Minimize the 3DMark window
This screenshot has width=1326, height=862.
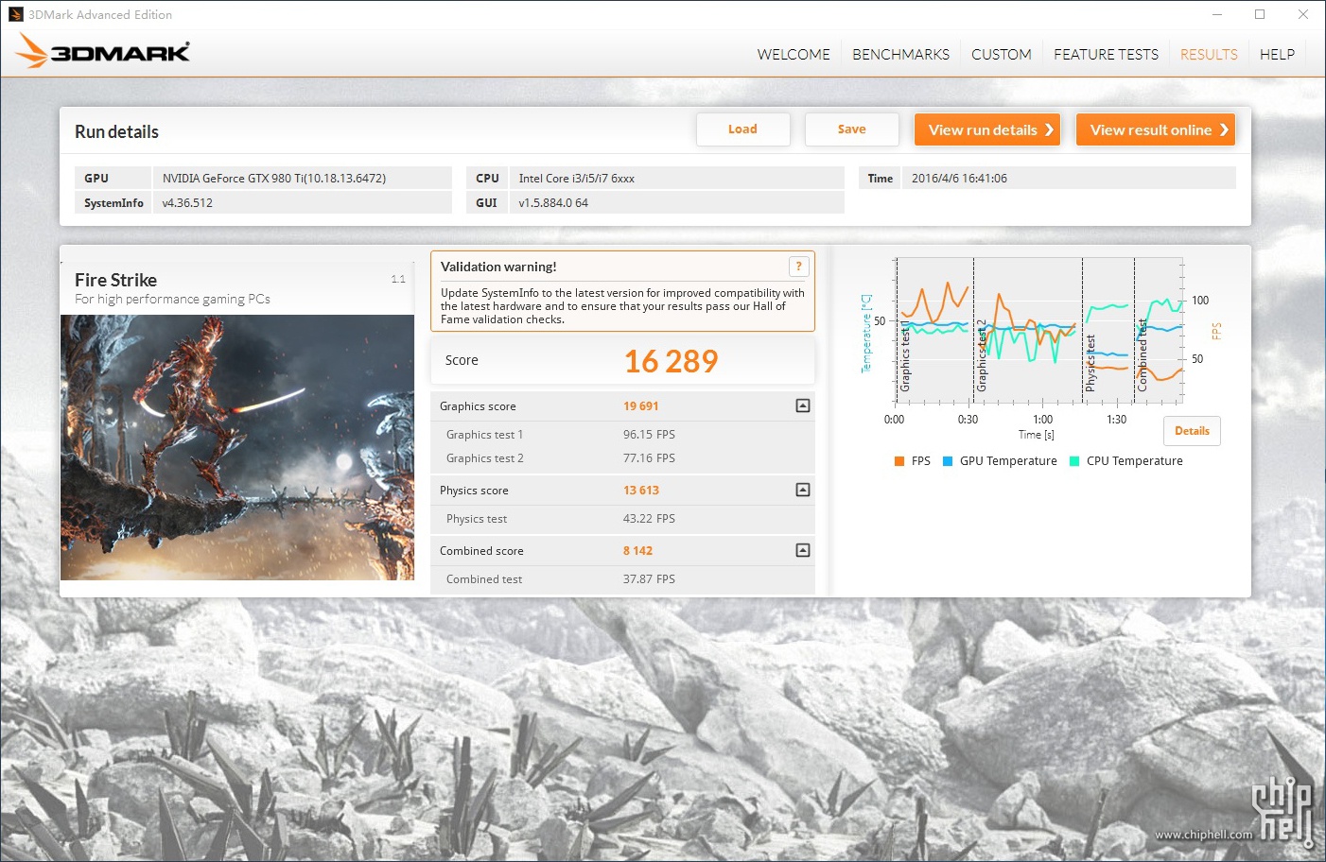point(1217,14)
